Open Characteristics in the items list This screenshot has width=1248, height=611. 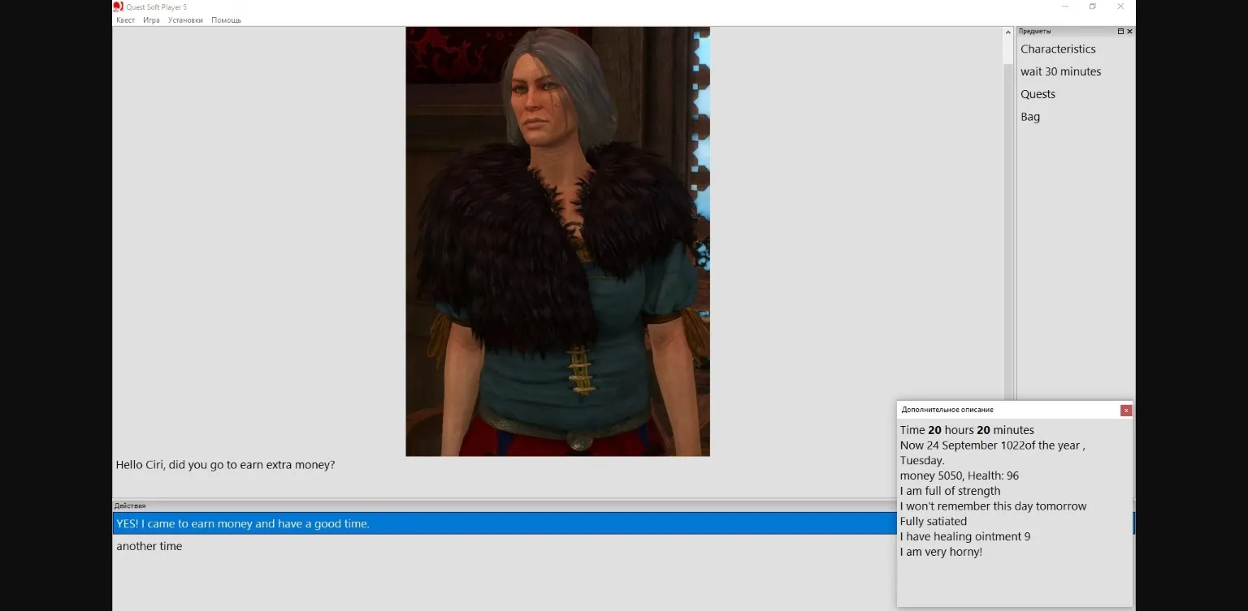pyautogui.click(x=1058, y=49)
